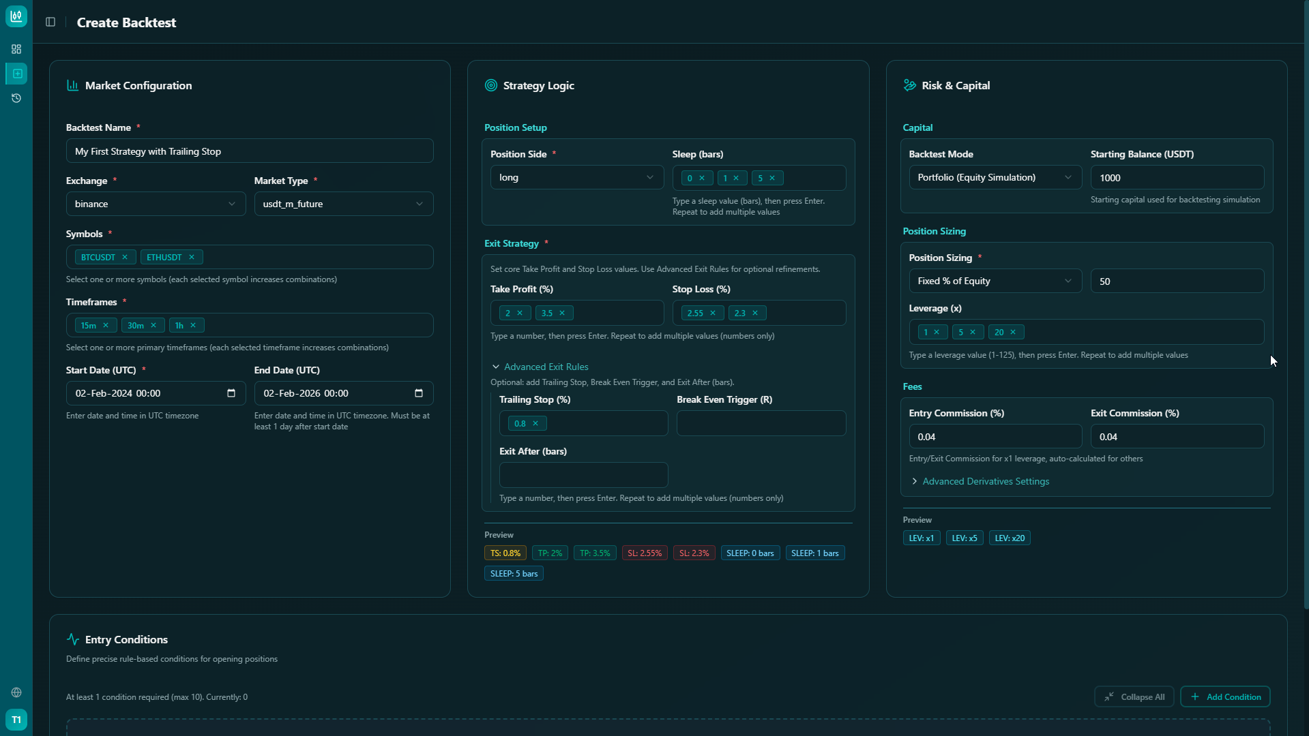Screen dimensions: 1309x736
Task: Click the Symbols tag input field
Action: coord(250,257)
